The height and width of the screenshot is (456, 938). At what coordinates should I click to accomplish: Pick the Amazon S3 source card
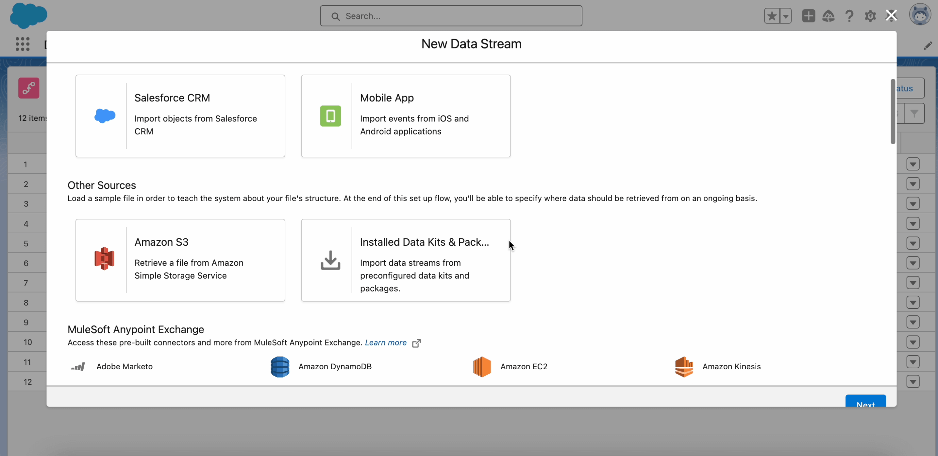tap(180, 260)
